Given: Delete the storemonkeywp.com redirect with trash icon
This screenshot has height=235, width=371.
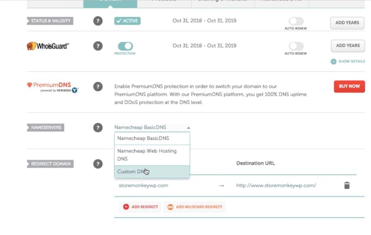Looking at the screenshot, I should point(347,186).
